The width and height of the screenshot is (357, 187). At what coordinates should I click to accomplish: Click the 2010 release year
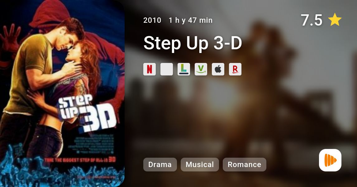[152, 20]
